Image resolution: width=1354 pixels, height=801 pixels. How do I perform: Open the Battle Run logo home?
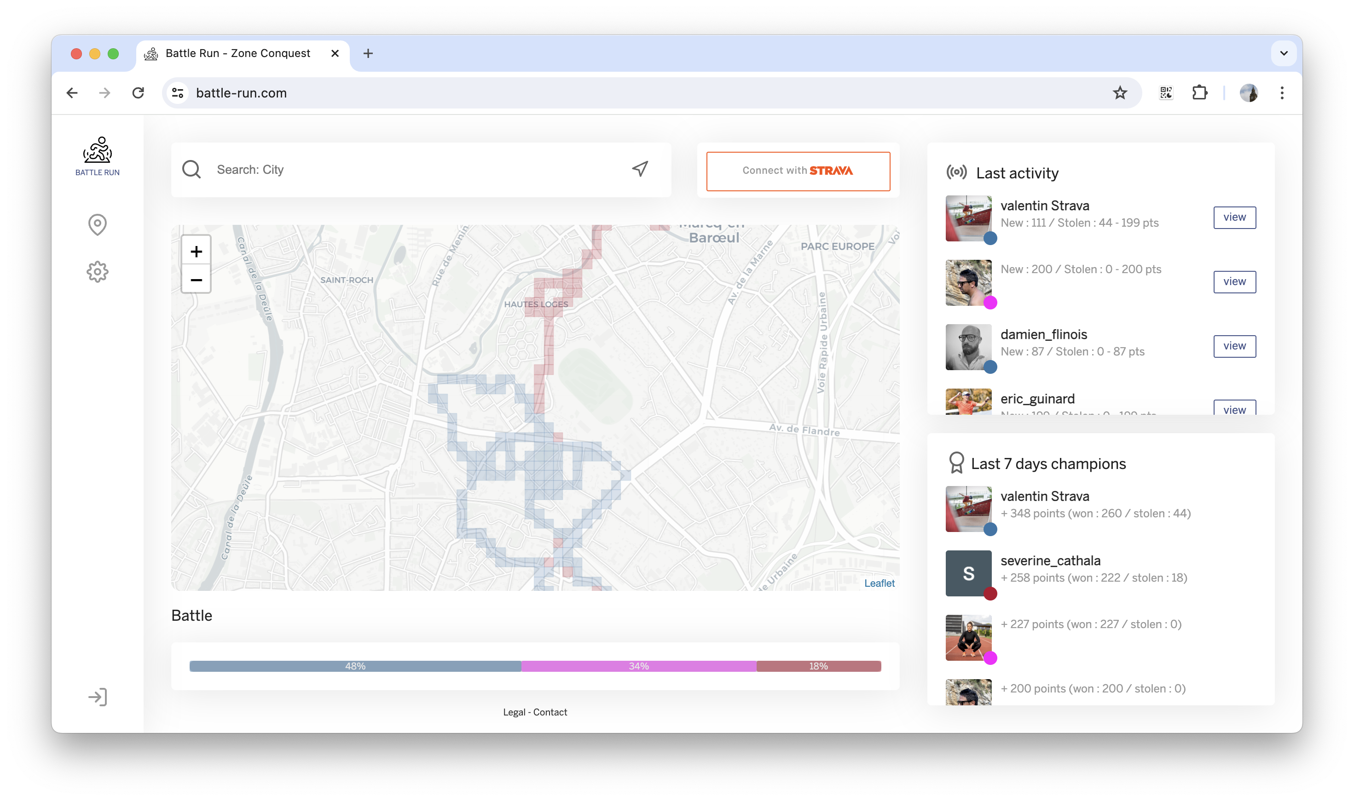(x=97, y=156)
